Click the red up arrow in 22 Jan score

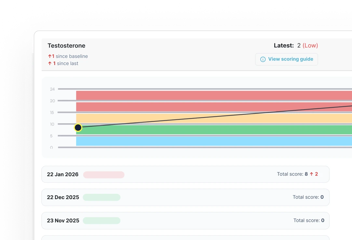click(x=311, y=174)
